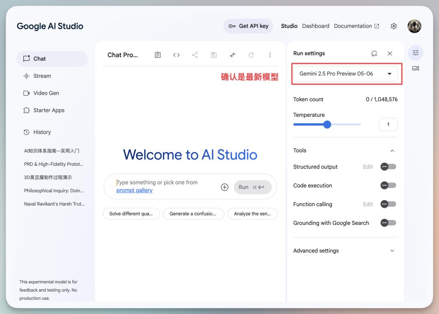Screen dimensions: 439x314
Task: Click the Run button
Action: (x=252, y=187)
